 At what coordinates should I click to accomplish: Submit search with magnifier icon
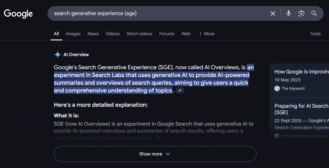(314, 14)
